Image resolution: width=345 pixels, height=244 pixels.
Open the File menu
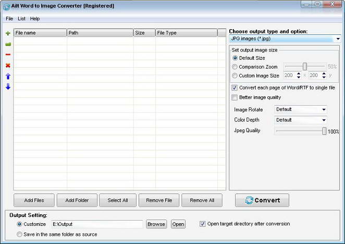[9, 19]
